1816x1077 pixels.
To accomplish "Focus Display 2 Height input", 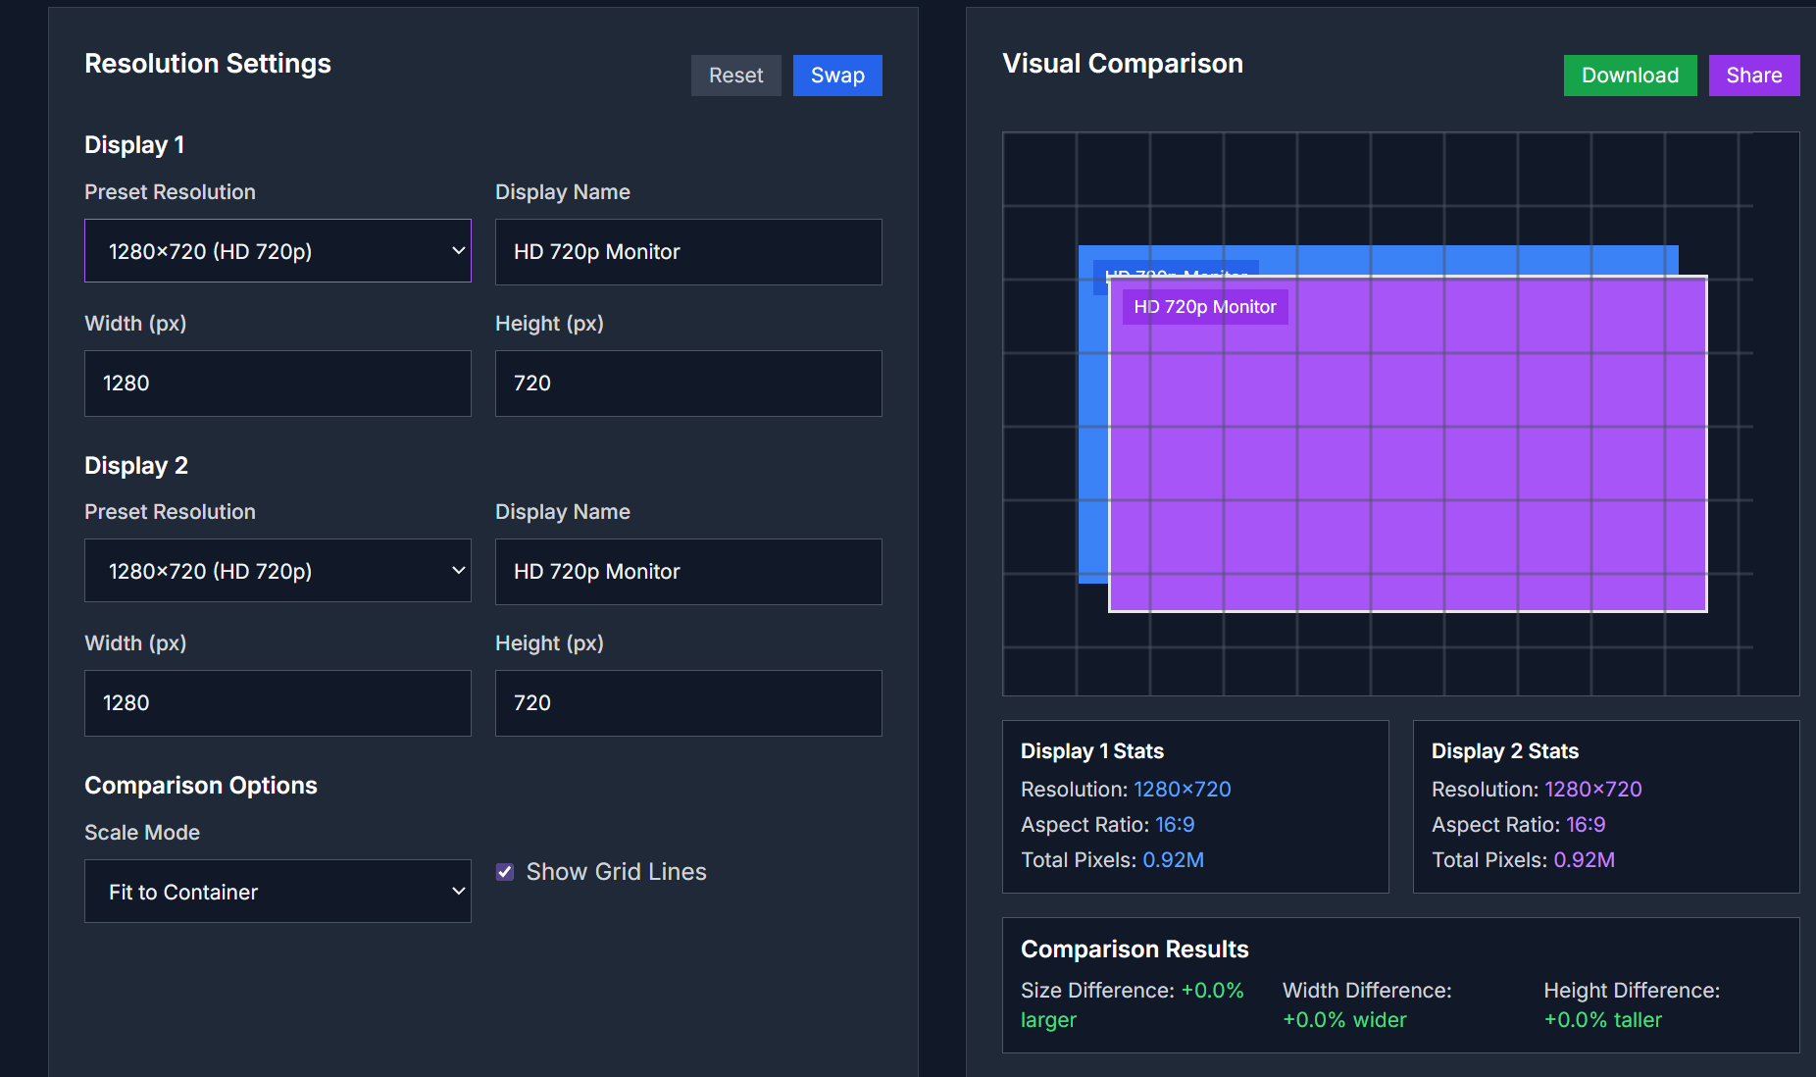I will click(687, 703).
